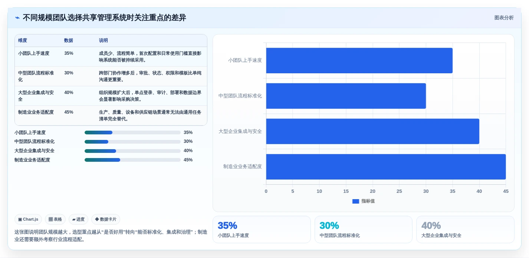Click chart y-axis label 制造业业务适配度
The image size is (529, 258).
click(x=243, y=167)
